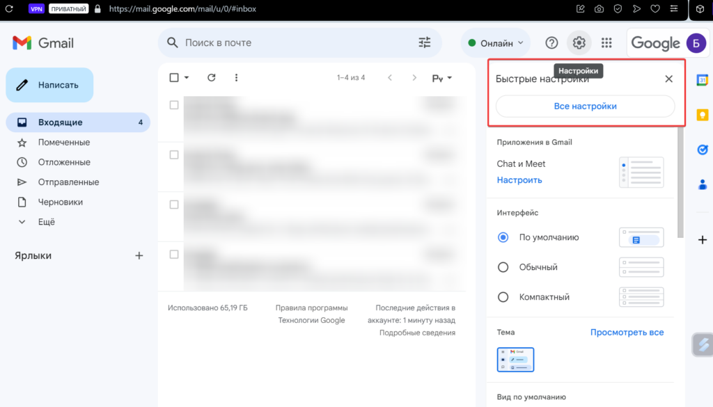
Task: Open Входящие folder
Action: click(x=78, y=122)
